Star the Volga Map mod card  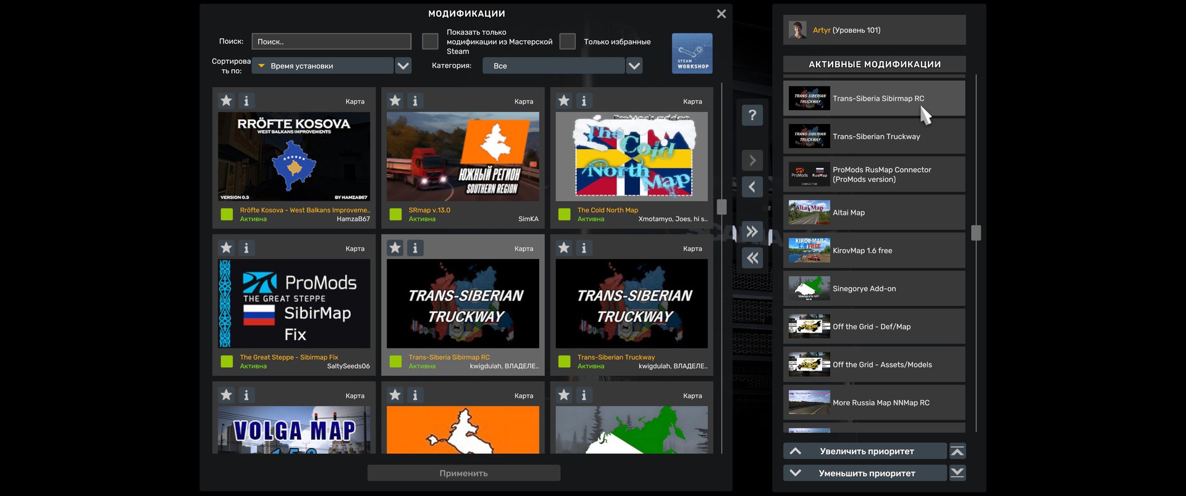click(227, 395)
